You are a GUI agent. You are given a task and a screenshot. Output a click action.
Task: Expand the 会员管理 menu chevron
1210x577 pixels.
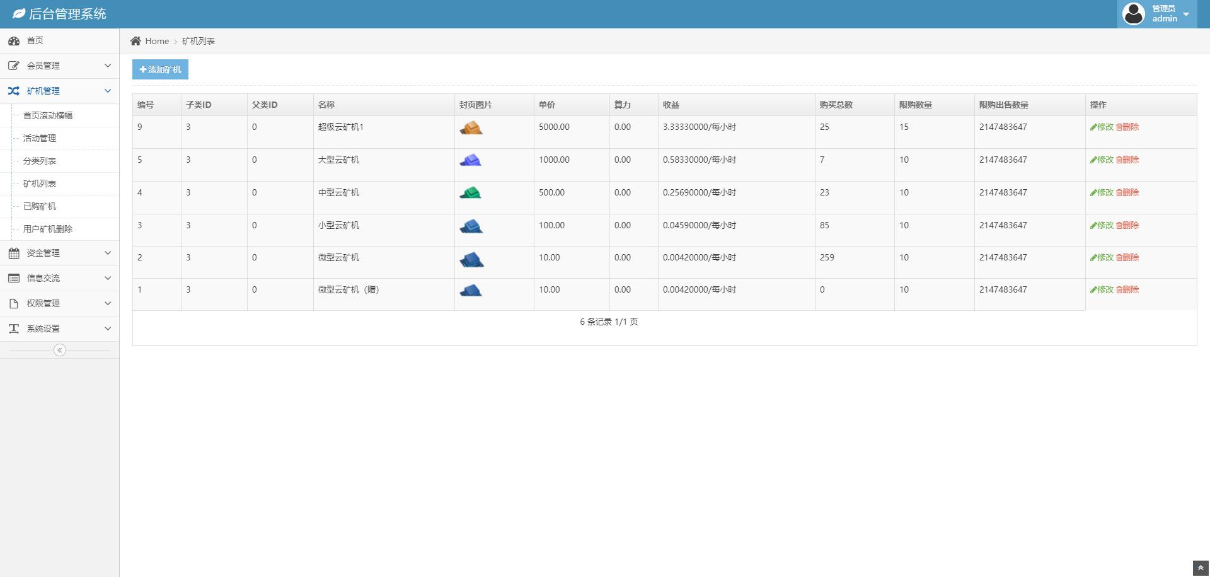108,66
